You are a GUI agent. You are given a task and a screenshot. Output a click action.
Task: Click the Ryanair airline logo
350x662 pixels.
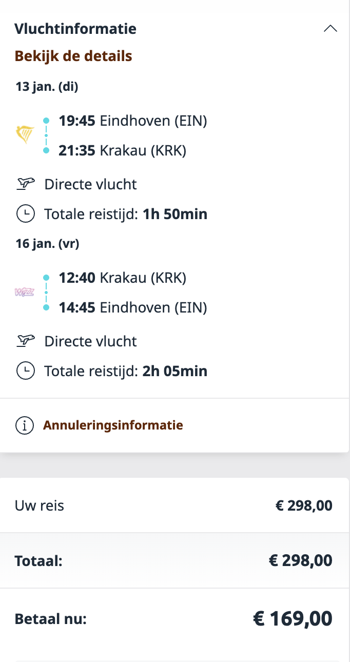pos(25,135)
